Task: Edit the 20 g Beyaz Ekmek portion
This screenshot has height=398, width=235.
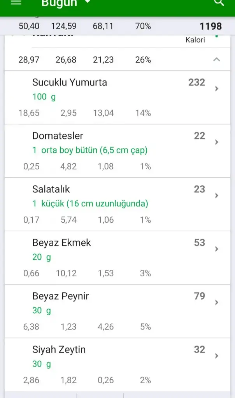Action: [x=41, y=257]
